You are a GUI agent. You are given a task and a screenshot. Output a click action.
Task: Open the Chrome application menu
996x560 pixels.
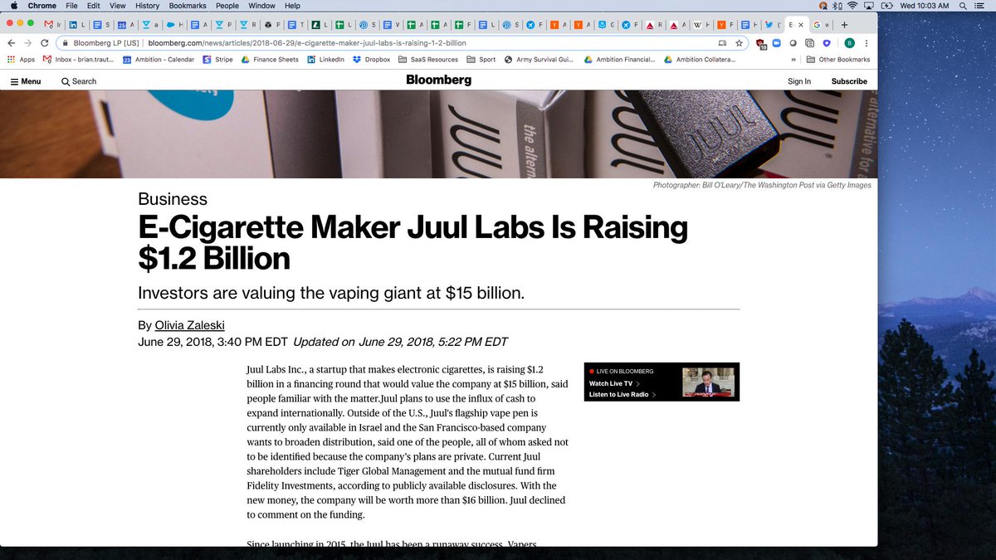42,6
